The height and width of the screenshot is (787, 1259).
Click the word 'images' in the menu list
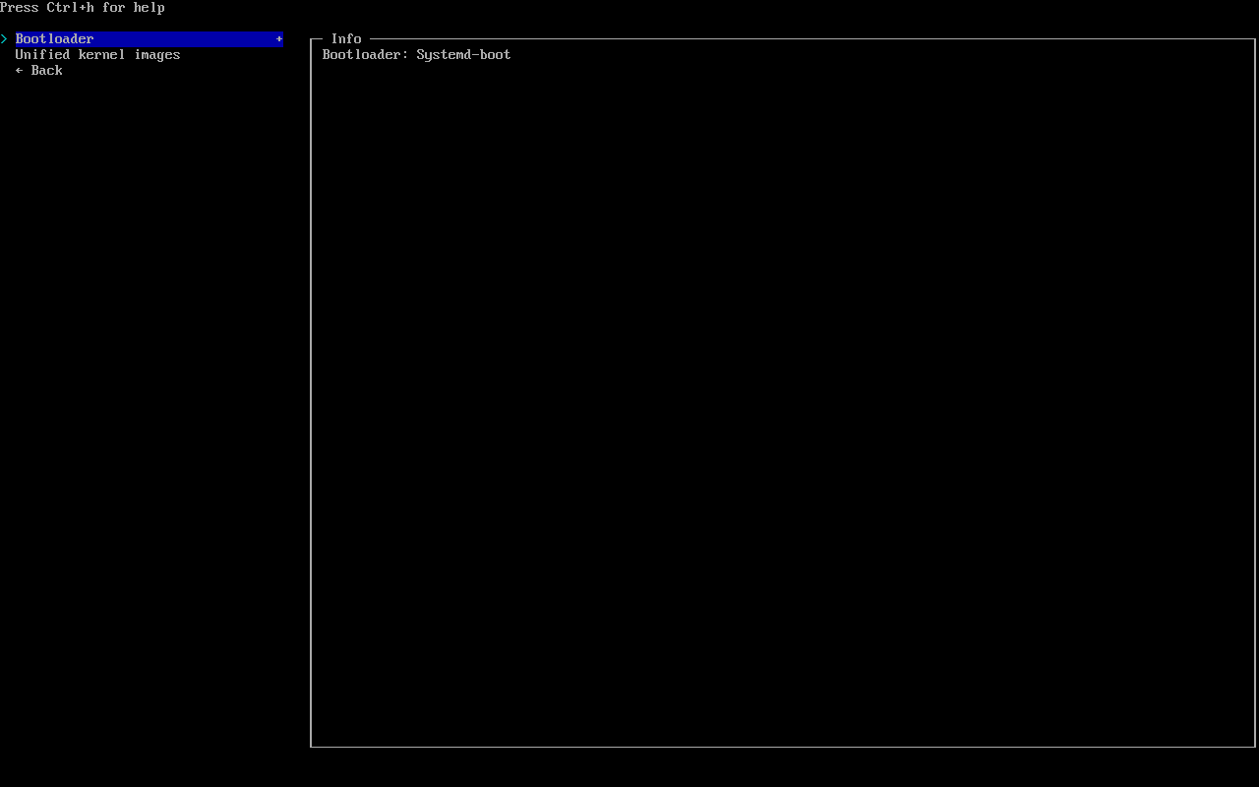pos(157,55)
